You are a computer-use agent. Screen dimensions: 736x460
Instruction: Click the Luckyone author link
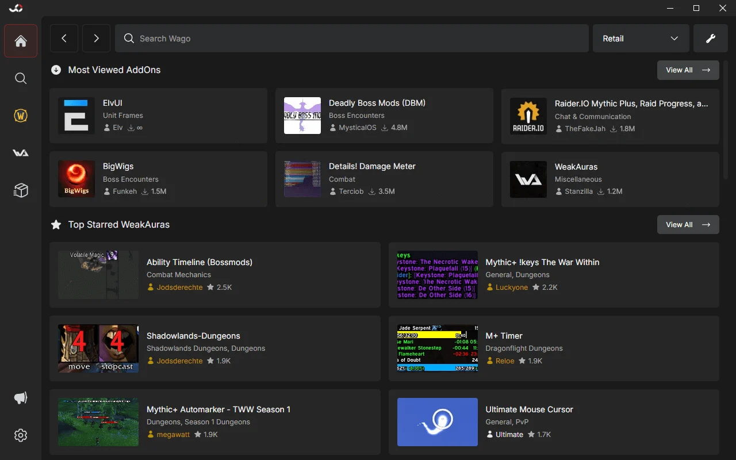(x=511, y=287)
